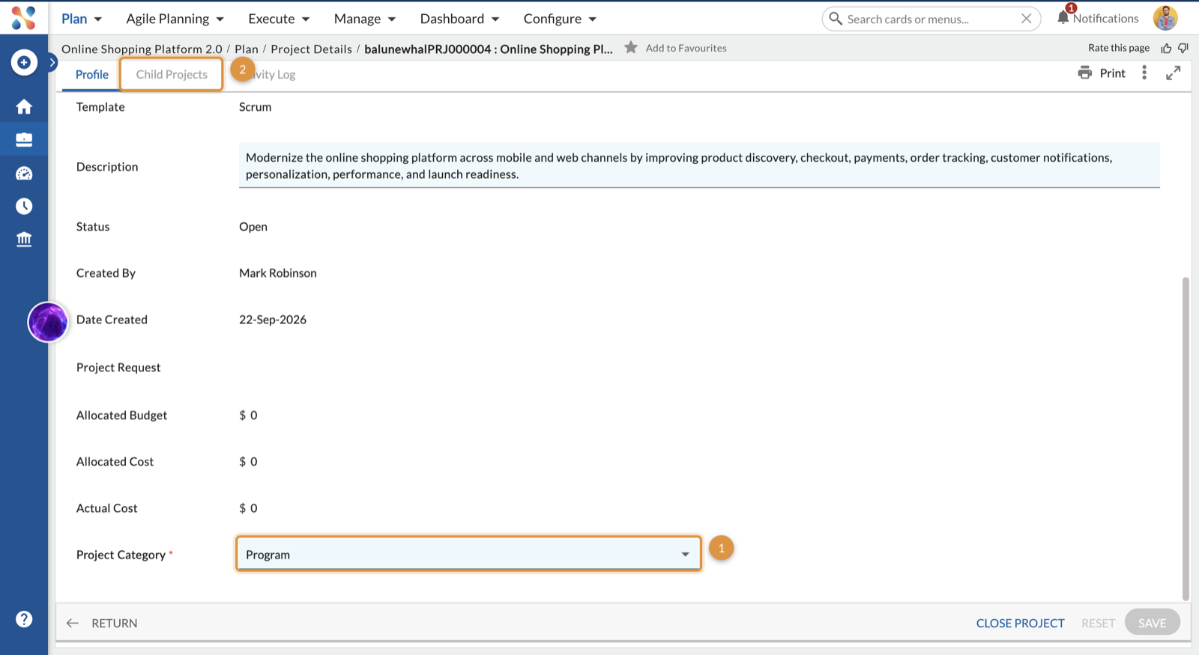This screenshot has height=655, width=1199.
Task: Open the help question mark icon
Action: click(x=24, y=619)
